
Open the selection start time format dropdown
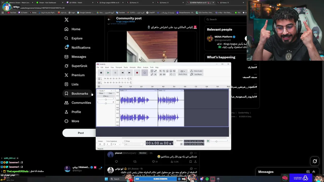(x=203, y=141)
